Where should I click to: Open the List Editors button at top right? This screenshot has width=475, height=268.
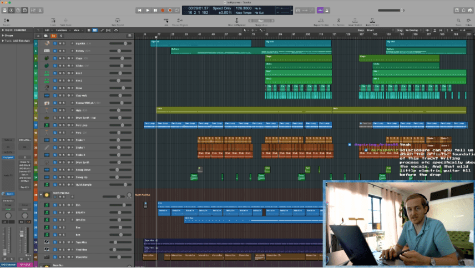[457, 11]
